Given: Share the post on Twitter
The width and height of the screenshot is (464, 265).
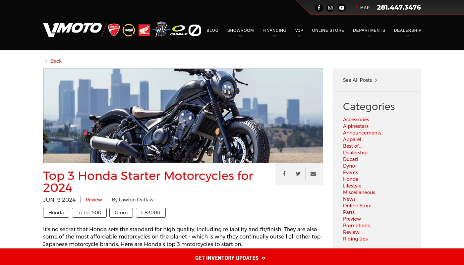Looking at the screenshot, I should point(298,174).
